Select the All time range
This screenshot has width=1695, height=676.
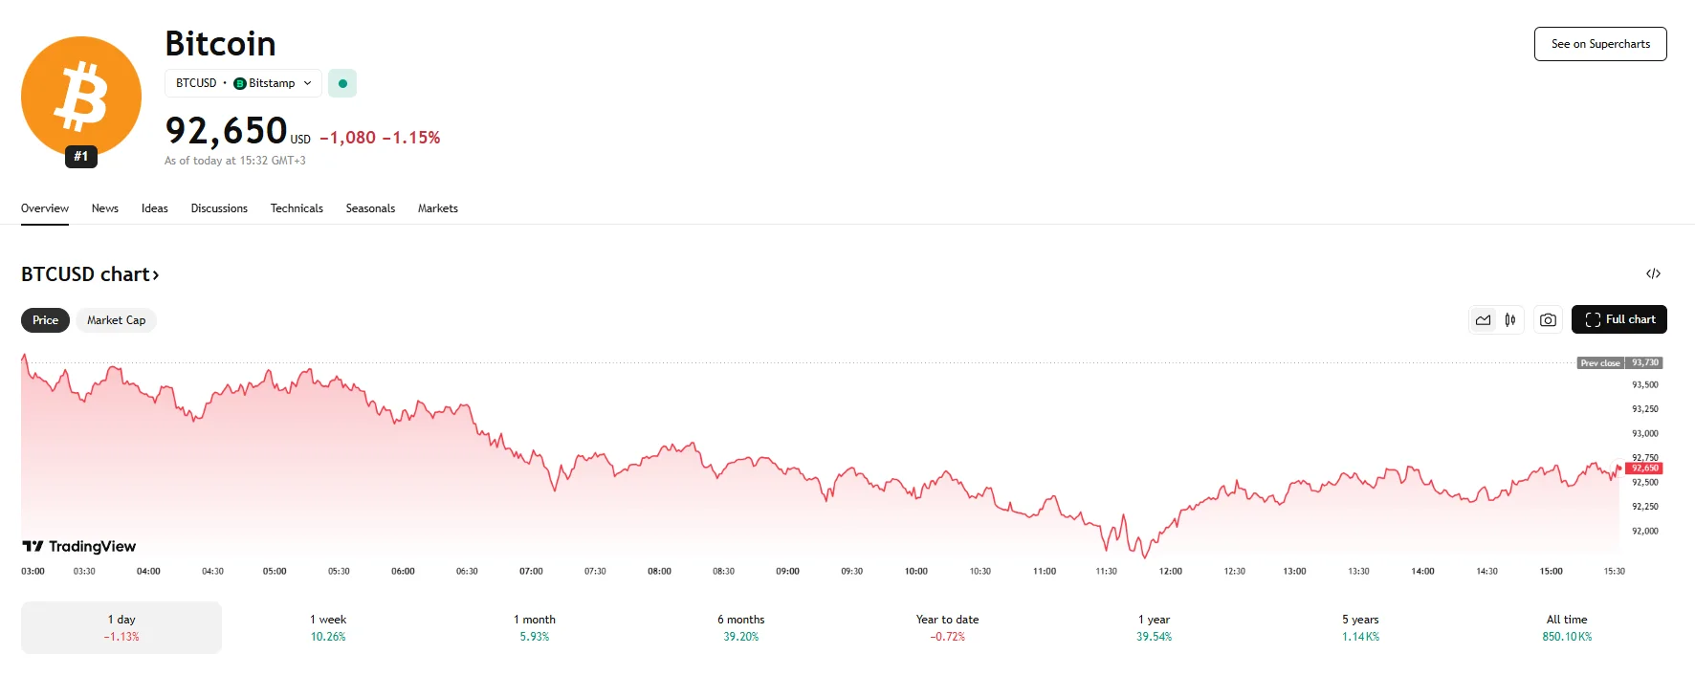coord(1566,627)
